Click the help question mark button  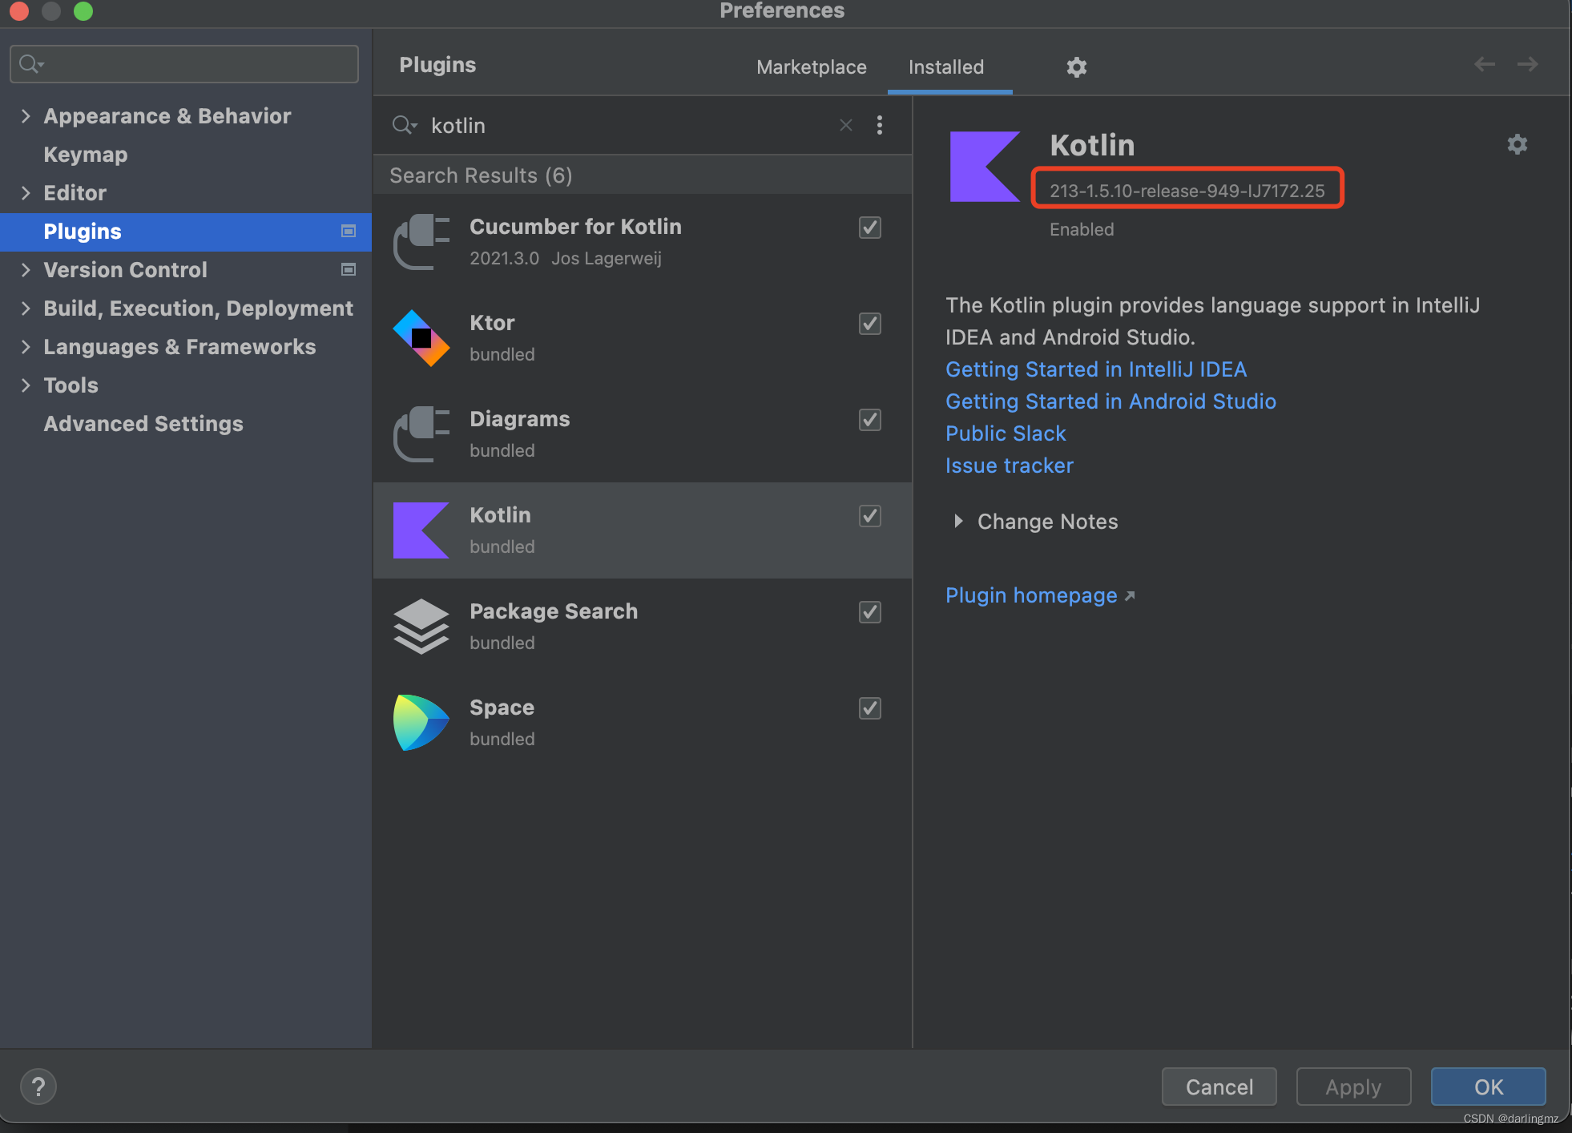point(38,1087)
